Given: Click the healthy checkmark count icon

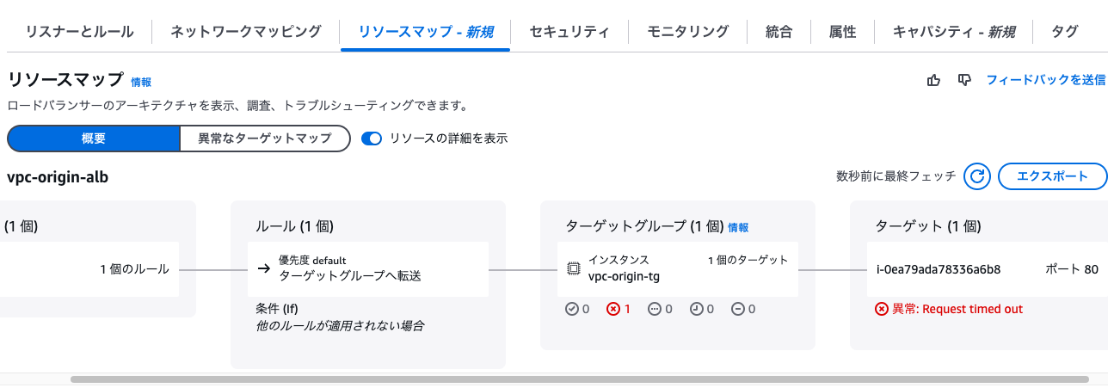Looking at the screenshot, I should [x=572, y=309].
